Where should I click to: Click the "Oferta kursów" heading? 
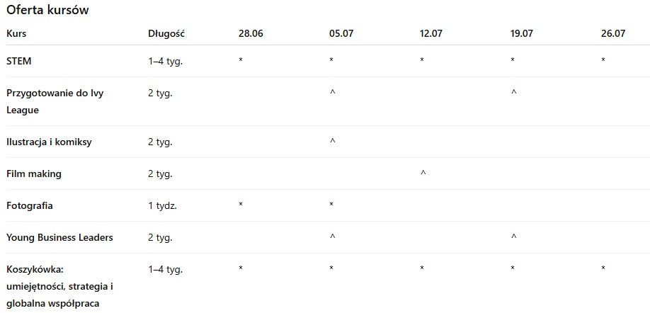[x=47, y=11]
